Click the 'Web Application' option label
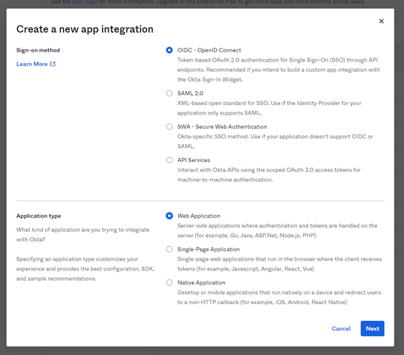Screen dimensions: 404x355 199,216
